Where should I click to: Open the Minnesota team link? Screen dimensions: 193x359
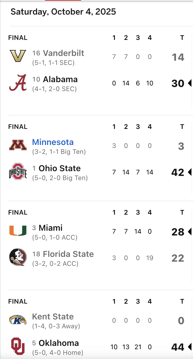point(53,142)
